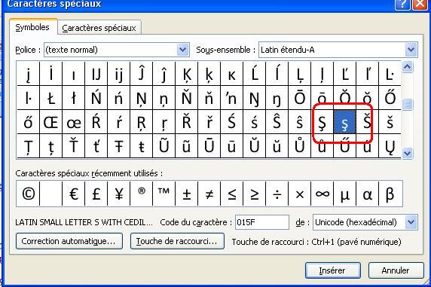Image resolution: width=431 pixels, height=287 pixels.
Task: Pick the lowercase š with caron
Action: click(390, 122)
